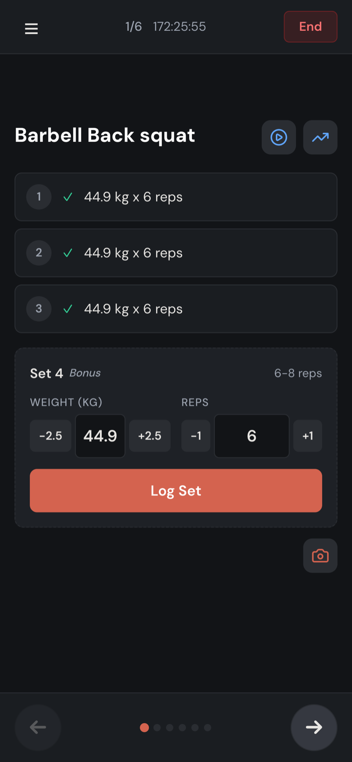
Task: End the current workout session
Action: click(310, 27)
